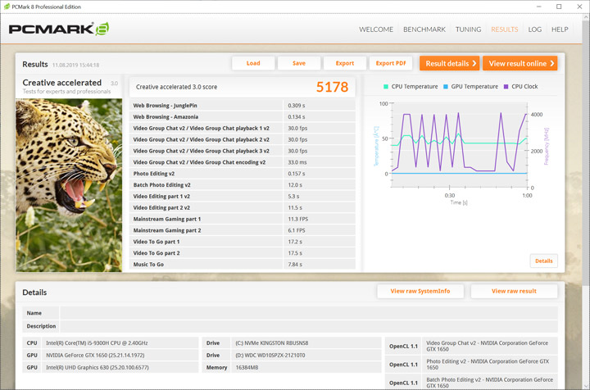Select Video Group Chat encoding v2 row
Viewport: 590px width, 390px height.
pos(243,162)
